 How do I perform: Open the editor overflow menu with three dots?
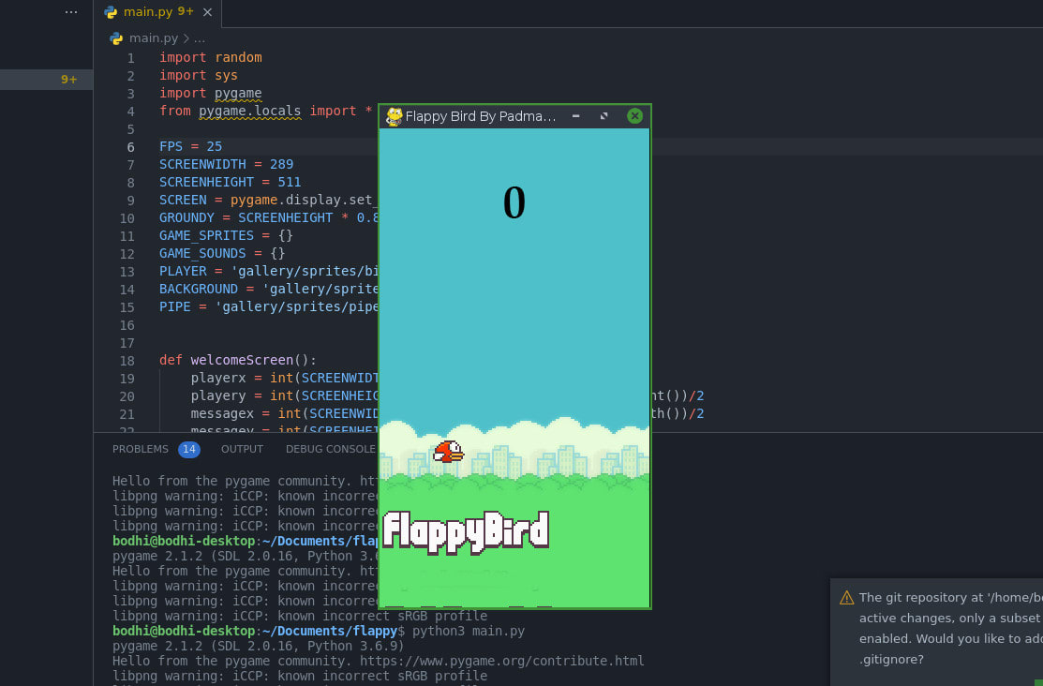[x=70, y=10]
